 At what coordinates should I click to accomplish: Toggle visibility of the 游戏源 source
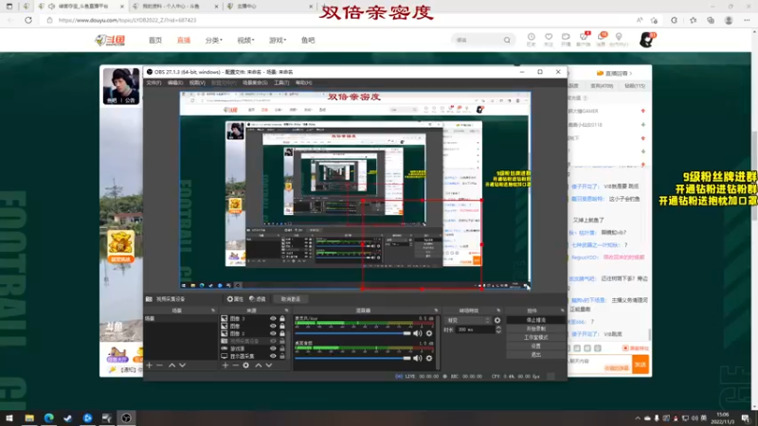click(x=273, y=348)
